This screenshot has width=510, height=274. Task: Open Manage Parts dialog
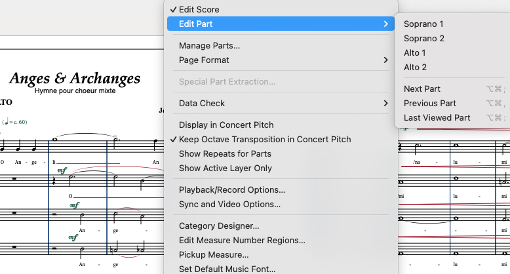[x=209, y=46]
